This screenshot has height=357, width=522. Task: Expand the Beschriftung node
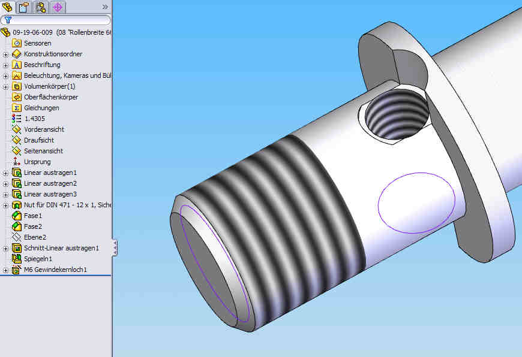5,65
